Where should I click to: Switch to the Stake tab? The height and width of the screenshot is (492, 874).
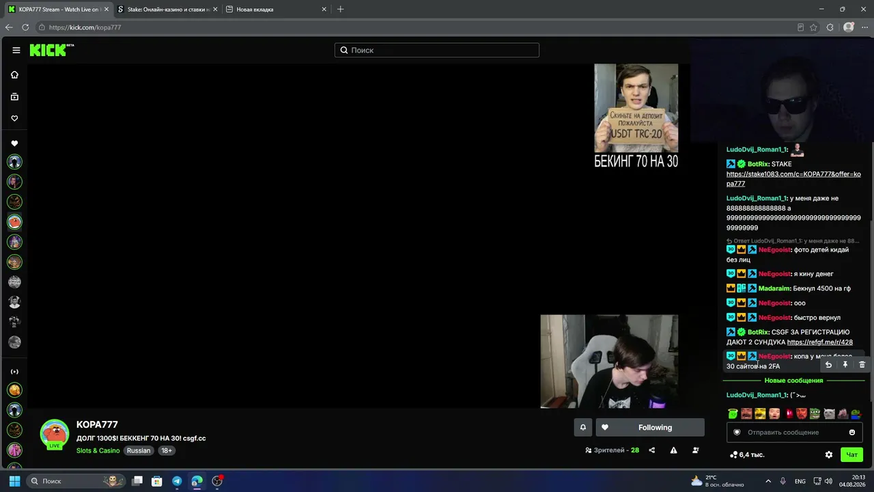pos(168,10)
